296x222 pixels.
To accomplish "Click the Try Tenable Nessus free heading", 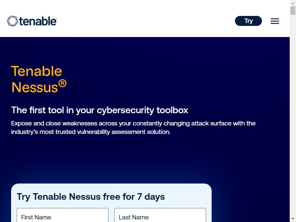I will coord(91,197).
